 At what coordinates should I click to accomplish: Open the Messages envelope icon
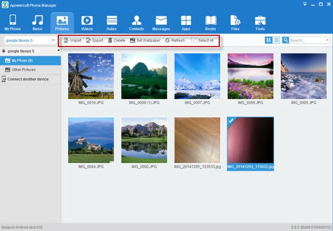point(161,20)
